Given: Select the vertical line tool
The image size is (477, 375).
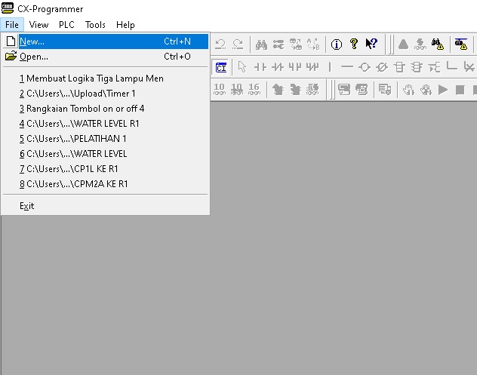Looking at the screenshot, I should (330, 67).
